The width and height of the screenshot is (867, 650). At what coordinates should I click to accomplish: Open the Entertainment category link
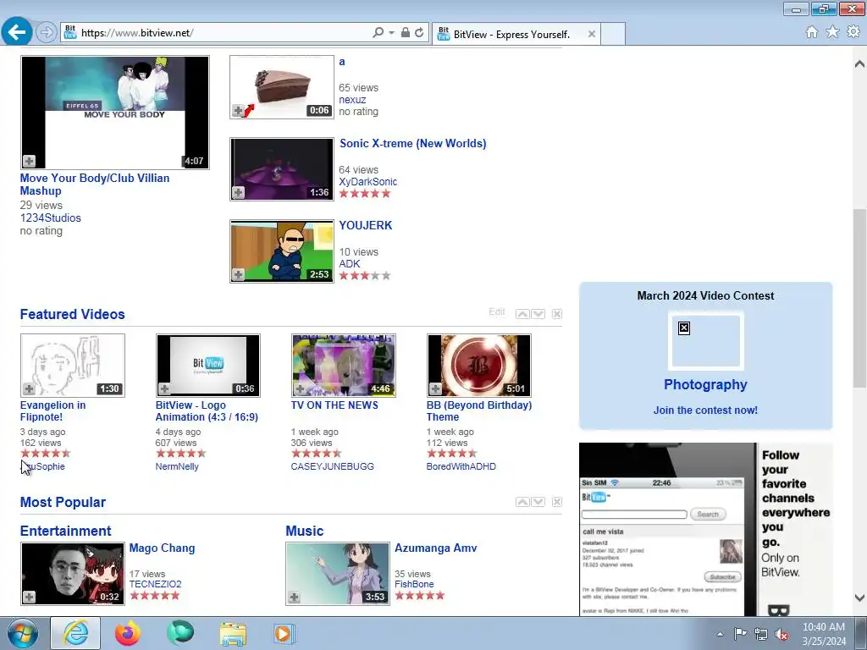tap(65, 532)
